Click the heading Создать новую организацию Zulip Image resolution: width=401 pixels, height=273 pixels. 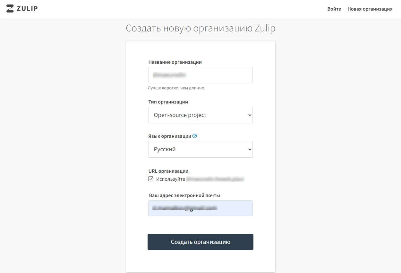tap(200, 28)
